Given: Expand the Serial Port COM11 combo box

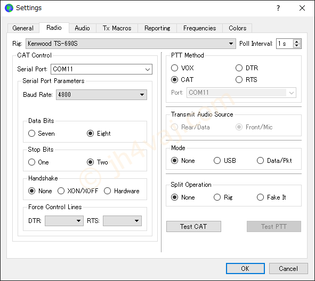Looking at the screenshot, I should tap(101, 69).
